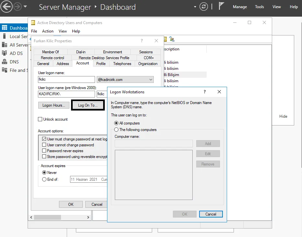Viewport: 302px width, 237px height.
Task: Click help question mark in Logon Workstations
Action: [x=205, y=92]
